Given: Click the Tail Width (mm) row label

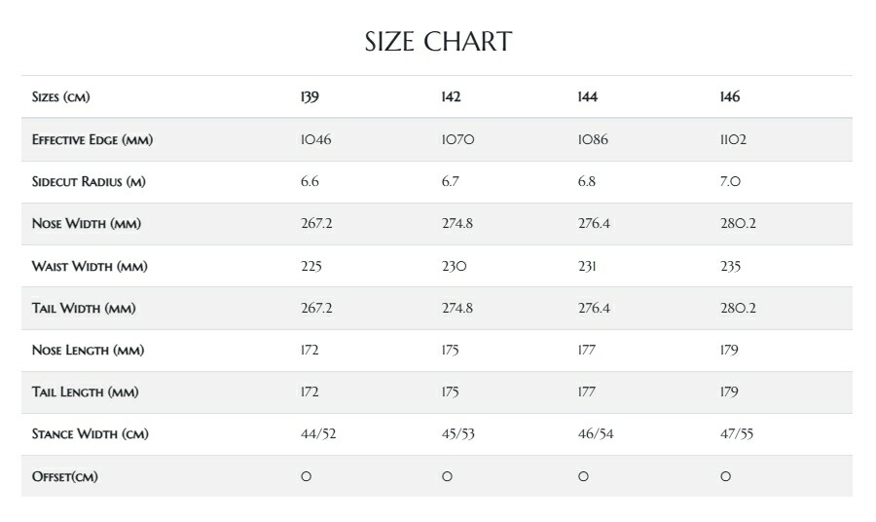Looking at the screenshot, I should tap(84, 309).
